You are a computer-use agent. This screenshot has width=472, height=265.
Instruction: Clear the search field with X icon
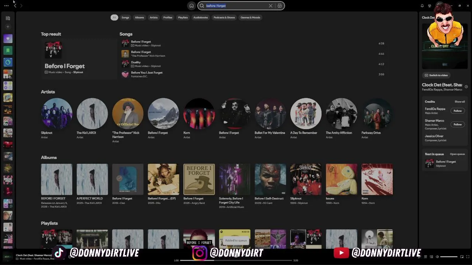pos(271,6)
